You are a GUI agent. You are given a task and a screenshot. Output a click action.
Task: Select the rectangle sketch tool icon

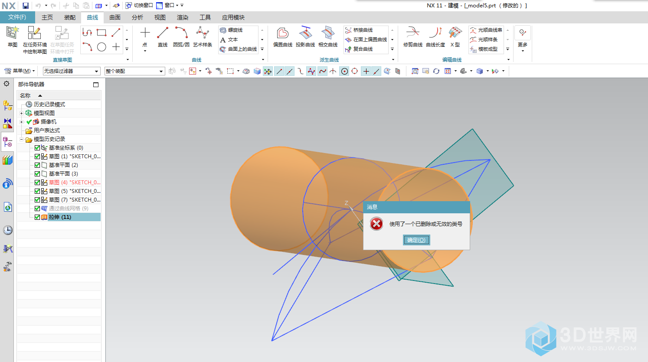point(101,33)
